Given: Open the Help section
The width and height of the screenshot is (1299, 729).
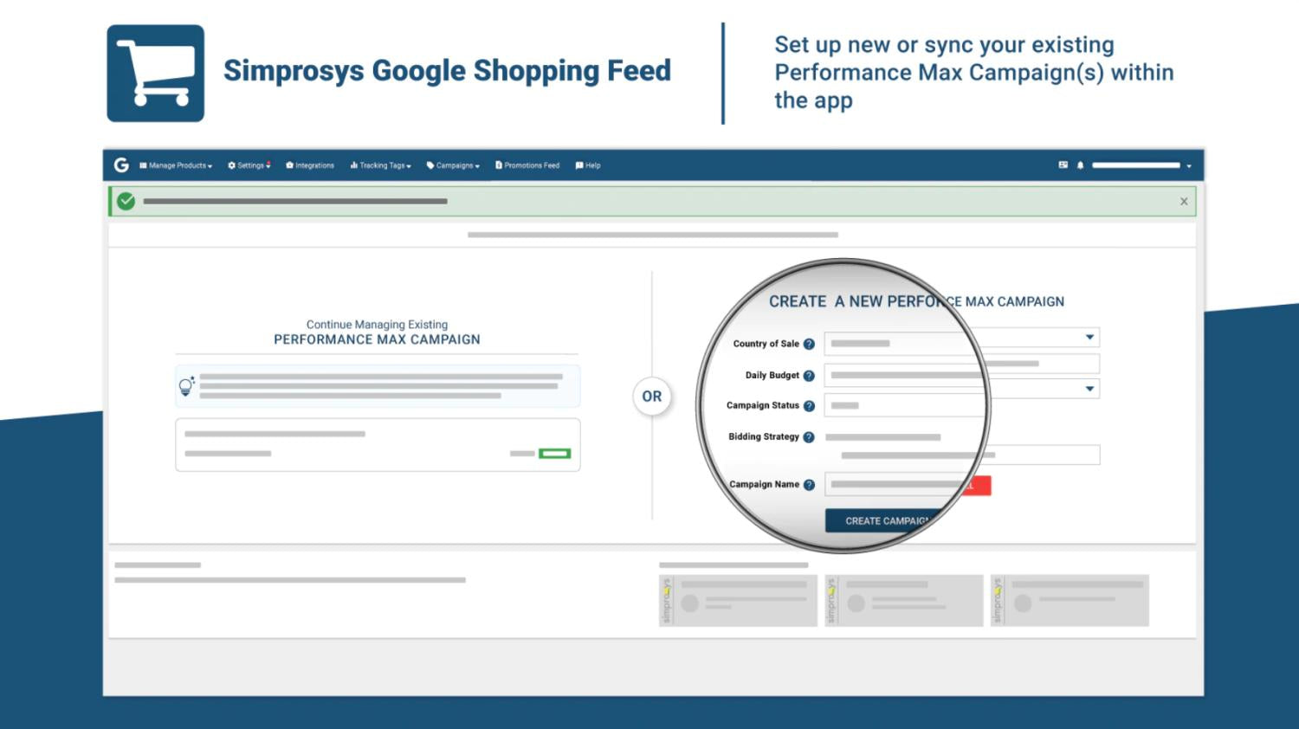Looking at the screenshot, I should 588,165.
